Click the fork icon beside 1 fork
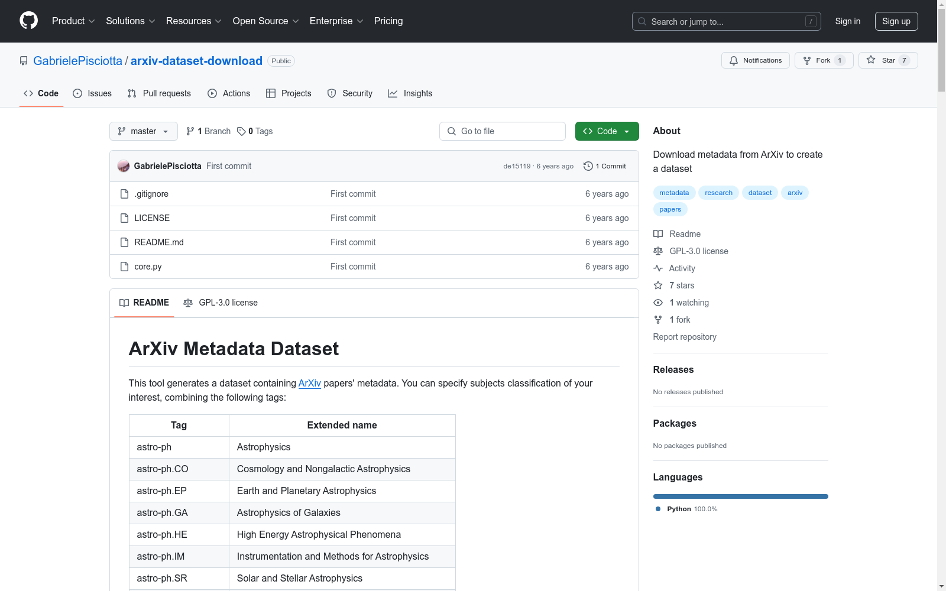Screen dimensions: 946x591 click(x=658, y=320)
